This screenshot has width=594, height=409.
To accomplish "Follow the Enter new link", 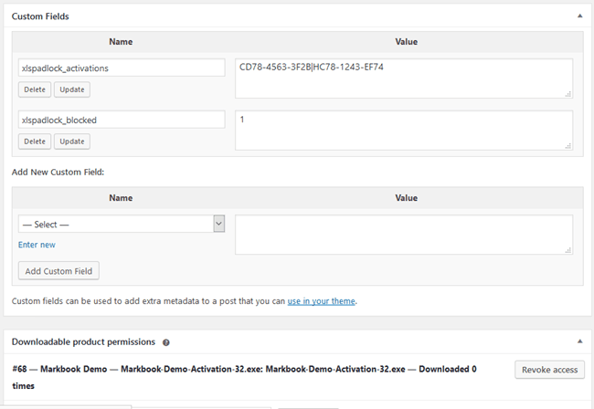I will pyautogui.click(x=37, y=245).
